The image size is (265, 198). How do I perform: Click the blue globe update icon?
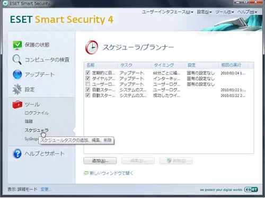point(17,74)
